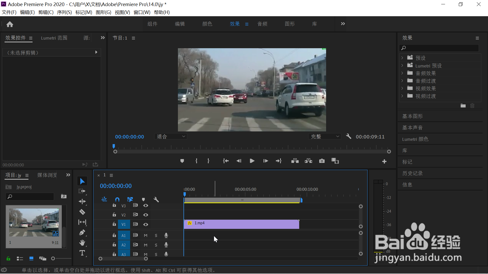
Task: Select the Razor tool
Action: [x=82, y=212]
